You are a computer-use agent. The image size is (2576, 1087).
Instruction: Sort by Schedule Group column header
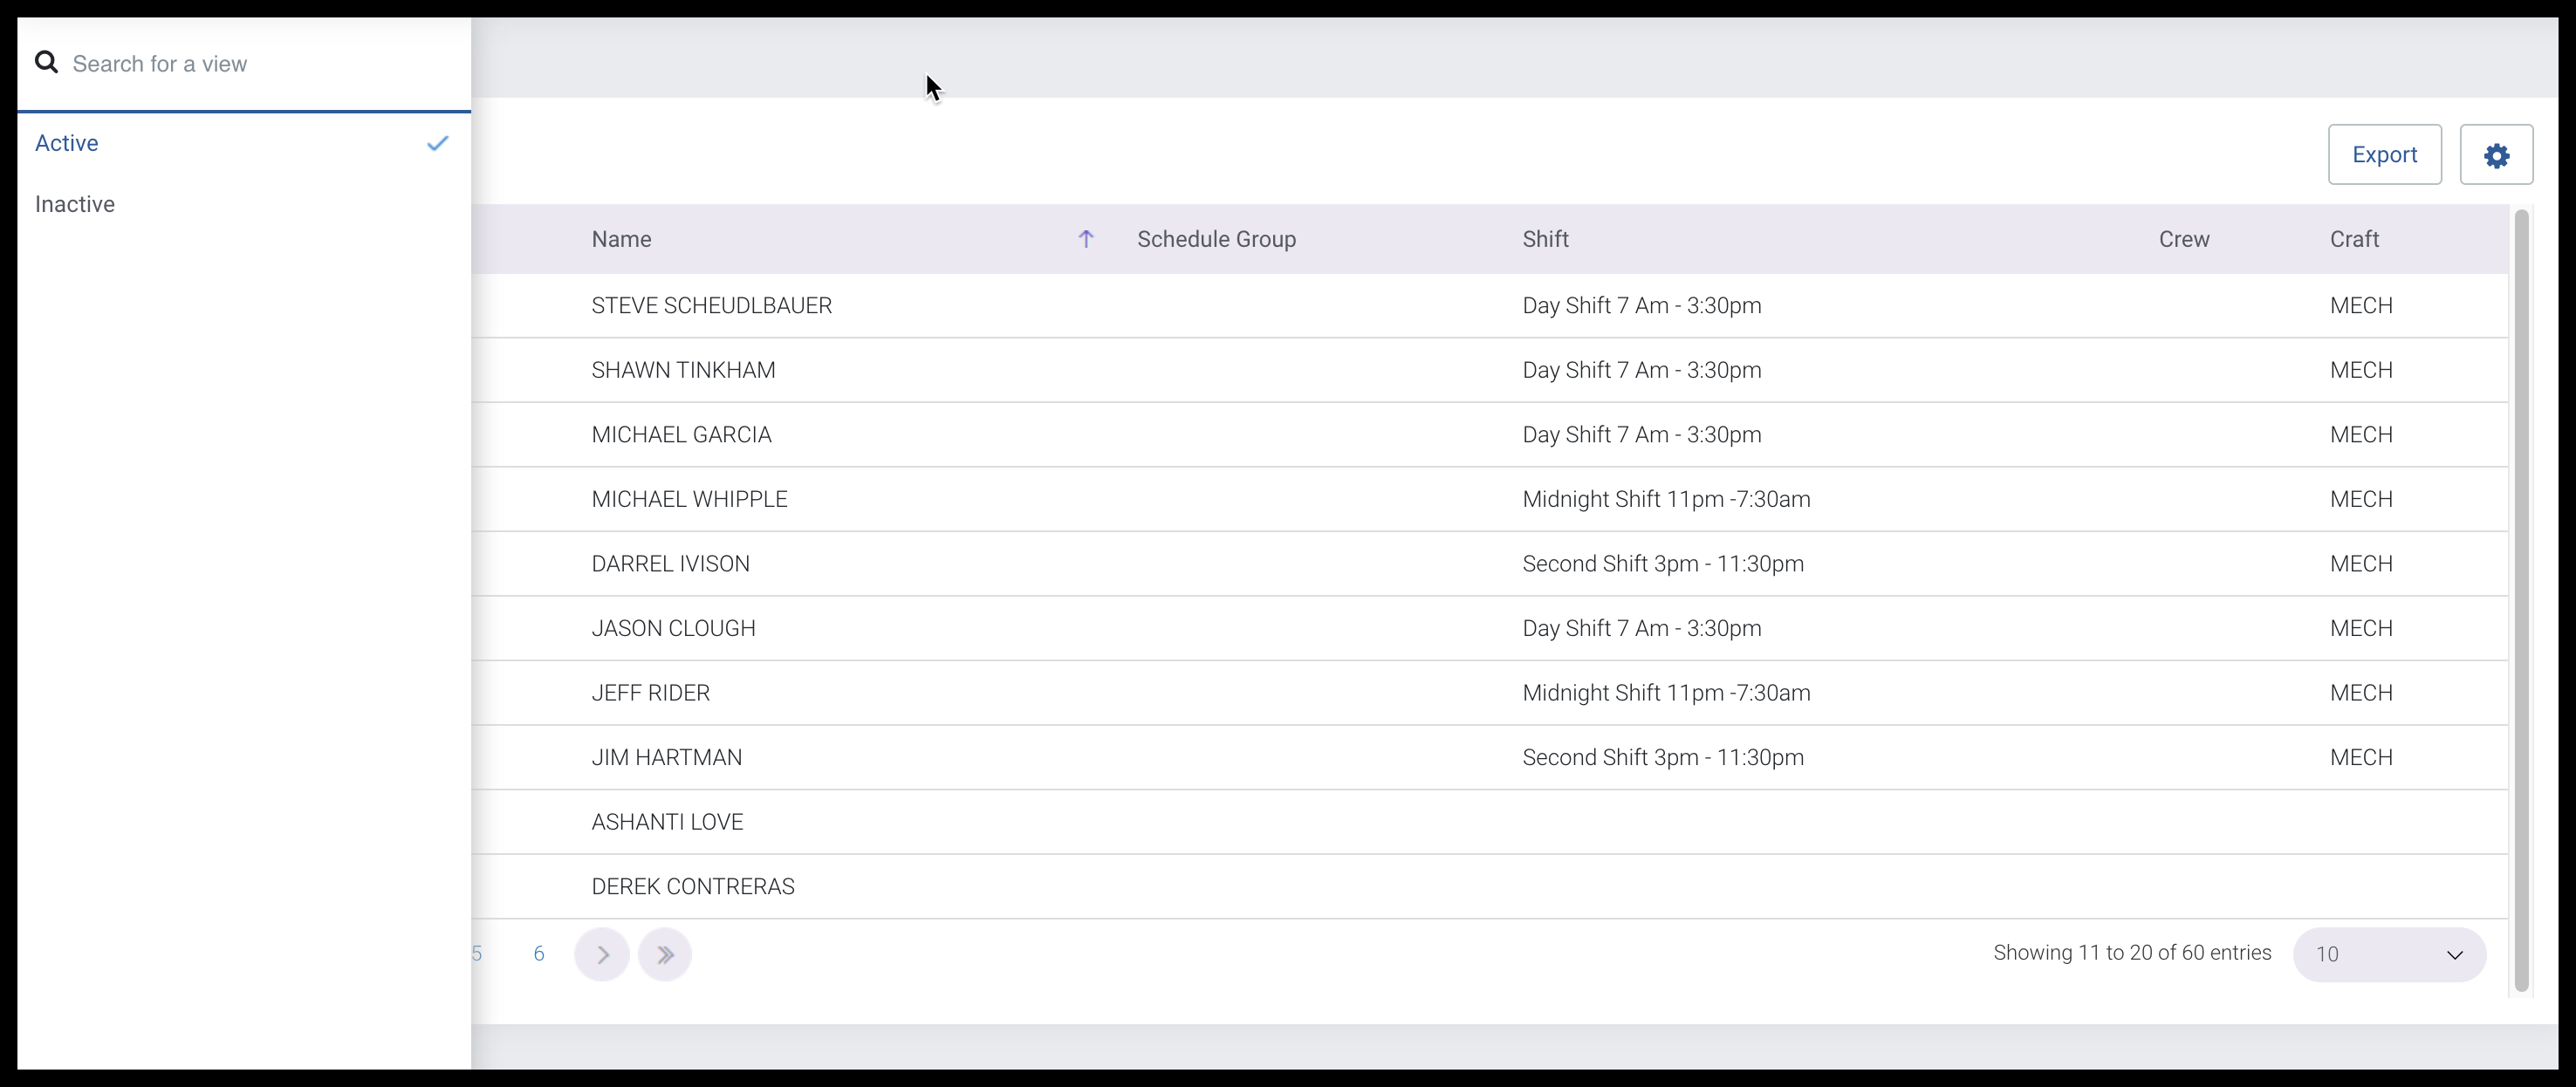tap(1216, 239)
